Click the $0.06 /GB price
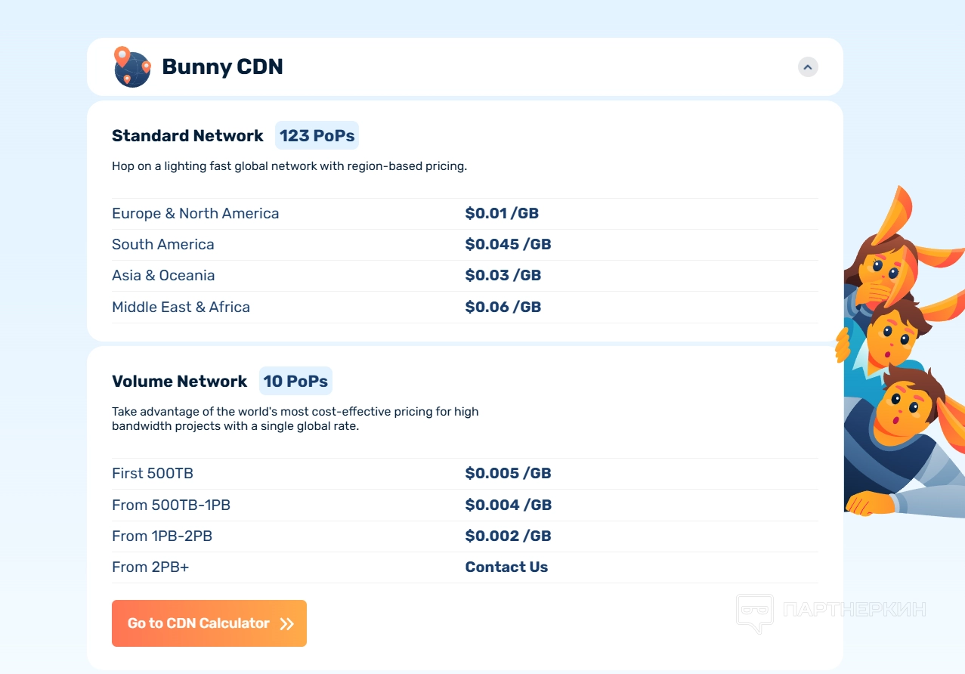Image resolution: width=965 pixels, height=674 pixels. pos(503,308)
